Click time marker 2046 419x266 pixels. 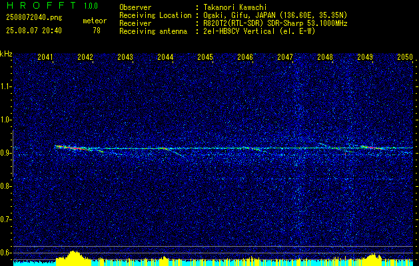[245, 57]
